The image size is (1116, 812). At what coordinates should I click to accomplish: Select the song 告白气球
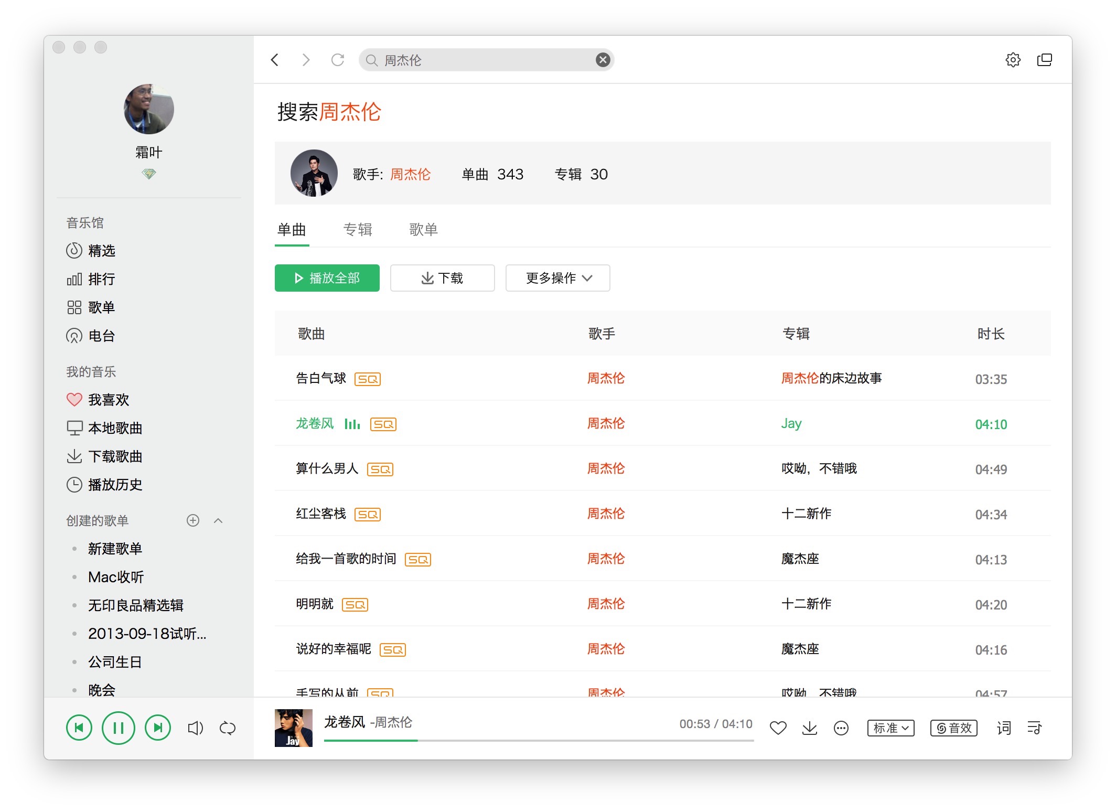click(321, 378)
